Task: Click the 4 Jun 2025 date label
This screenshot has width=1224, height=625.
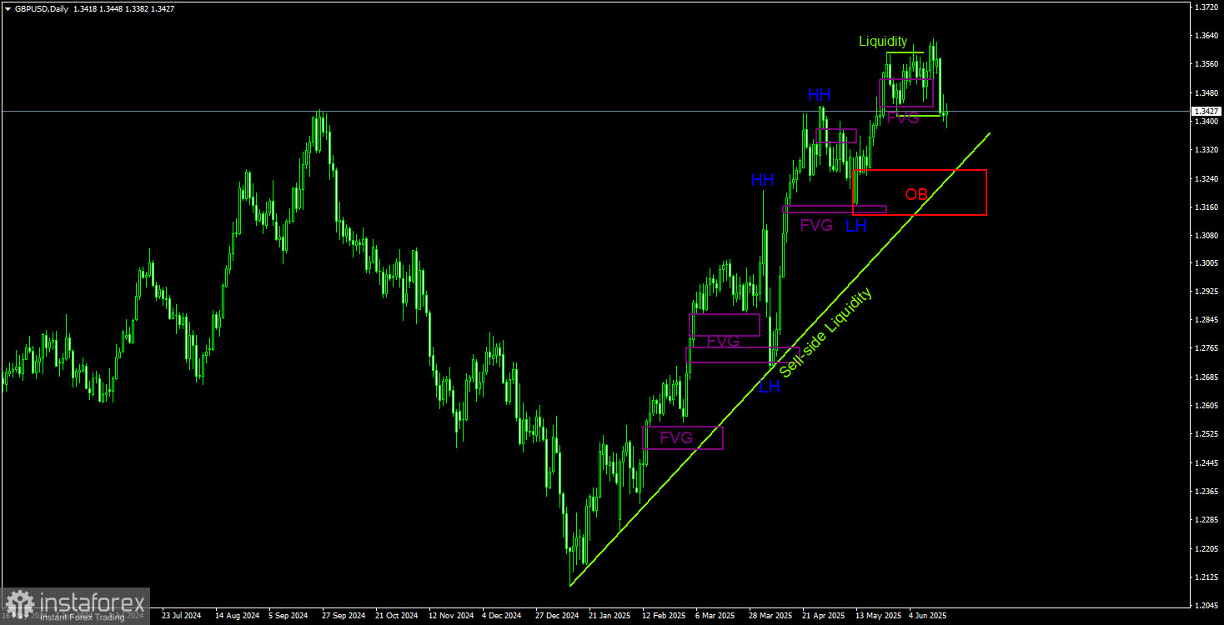Action: pyautogui.click(x=928, y=616)
